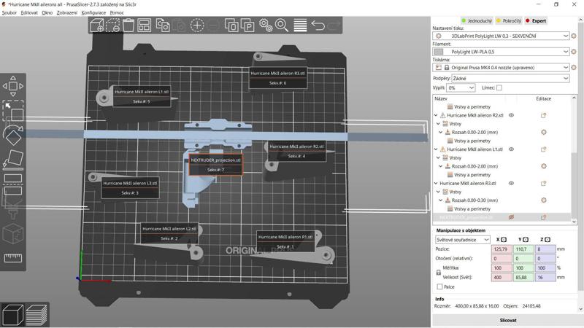Click the Pozice X input field
Image resolution: width=584 pixels, height=328 pixels.
click(x=502, y=249)
